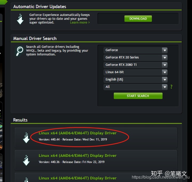Start the manual driver search
192x182 pixels.
pyautogui.click(x=138, y=96)
